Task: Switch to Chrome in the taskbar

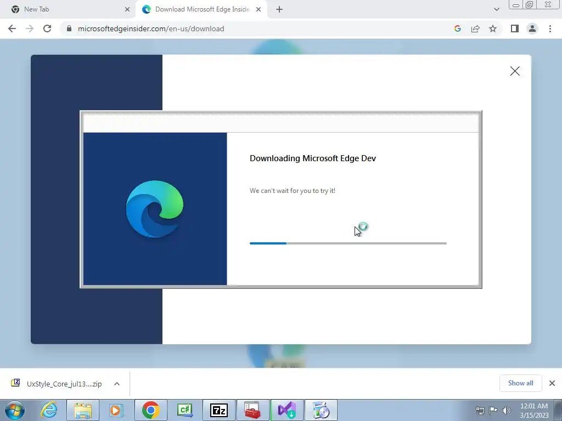Action: (x=151, y=410)
